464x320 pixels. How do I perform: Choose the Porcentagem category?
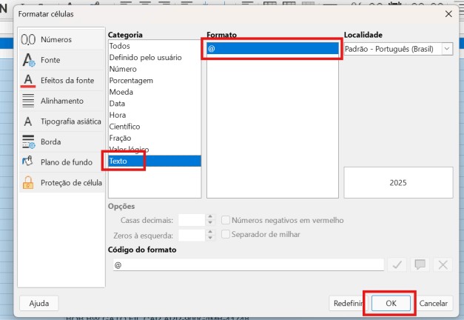[x=155, y=81]
